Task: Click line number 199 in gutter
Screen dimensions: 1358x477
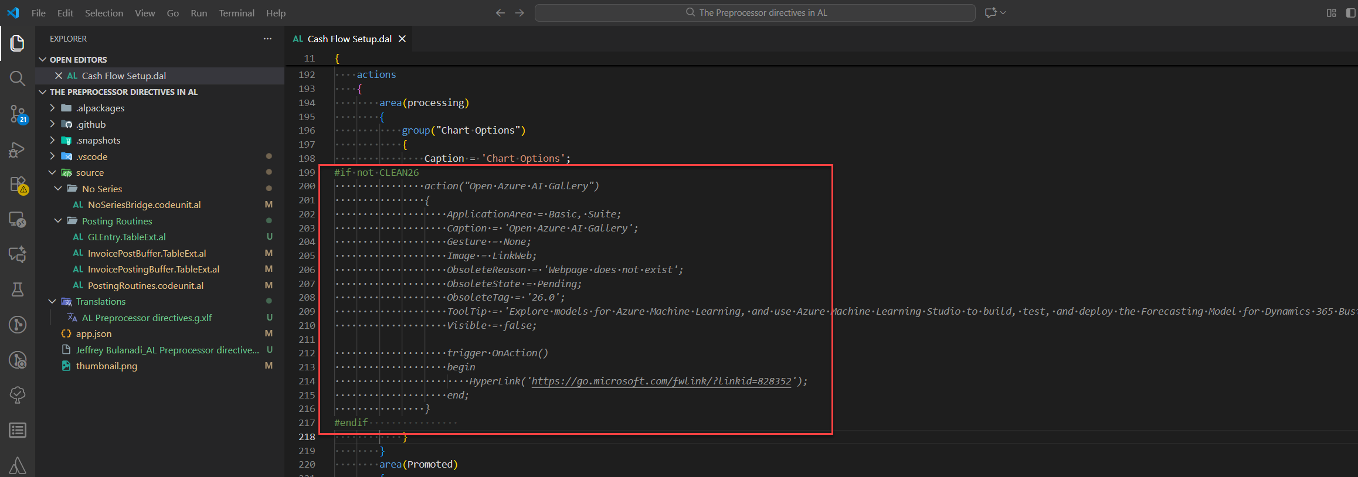Action: (307, 172)
